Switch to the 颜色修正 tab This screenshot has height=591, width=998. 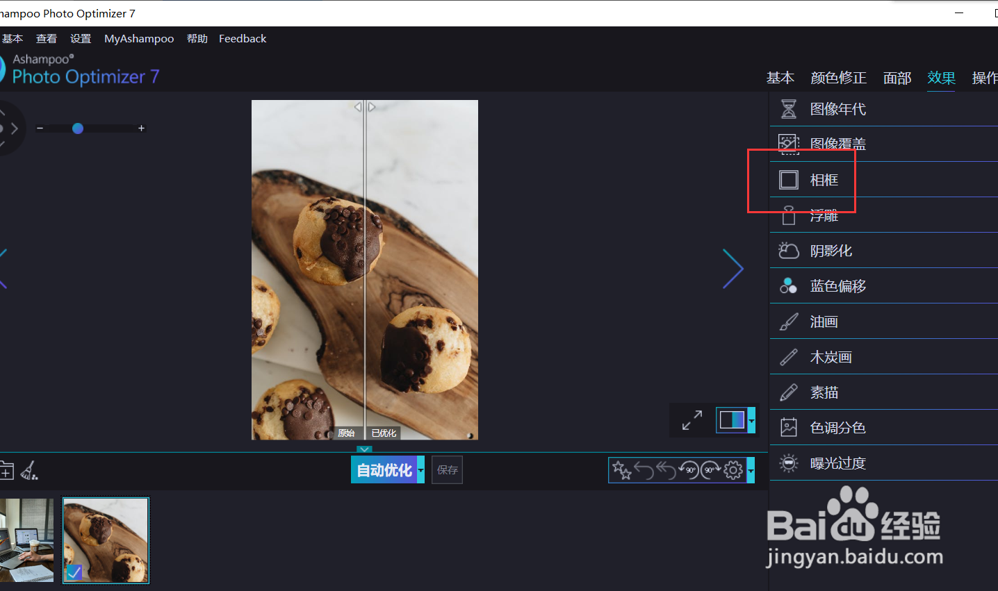tap(839, 78)
